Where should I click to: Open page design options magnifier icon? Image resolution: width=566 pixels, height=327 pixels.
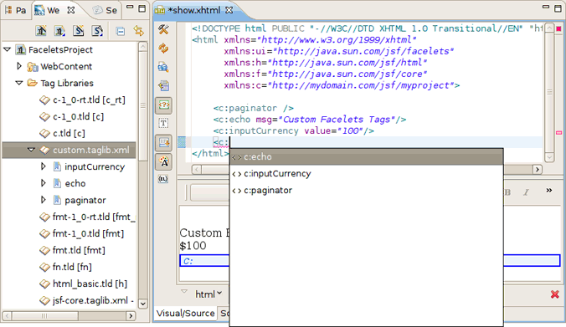click(163, 67)
